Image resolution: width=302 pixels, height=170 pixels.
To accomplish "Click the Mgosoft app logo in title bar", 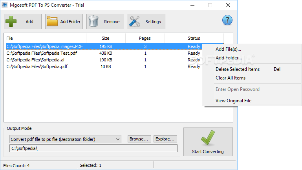I will (4, 5).
